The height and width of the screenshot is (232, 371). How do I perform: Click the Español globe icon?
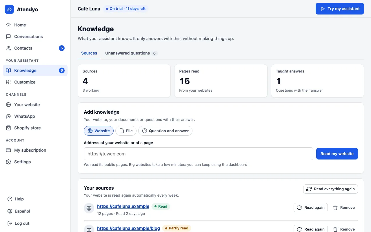point(10,211)
